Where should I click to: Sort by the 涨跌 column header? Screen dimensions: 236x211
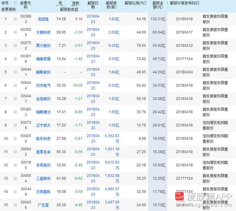pyautogui.click(x=76, y=3)
